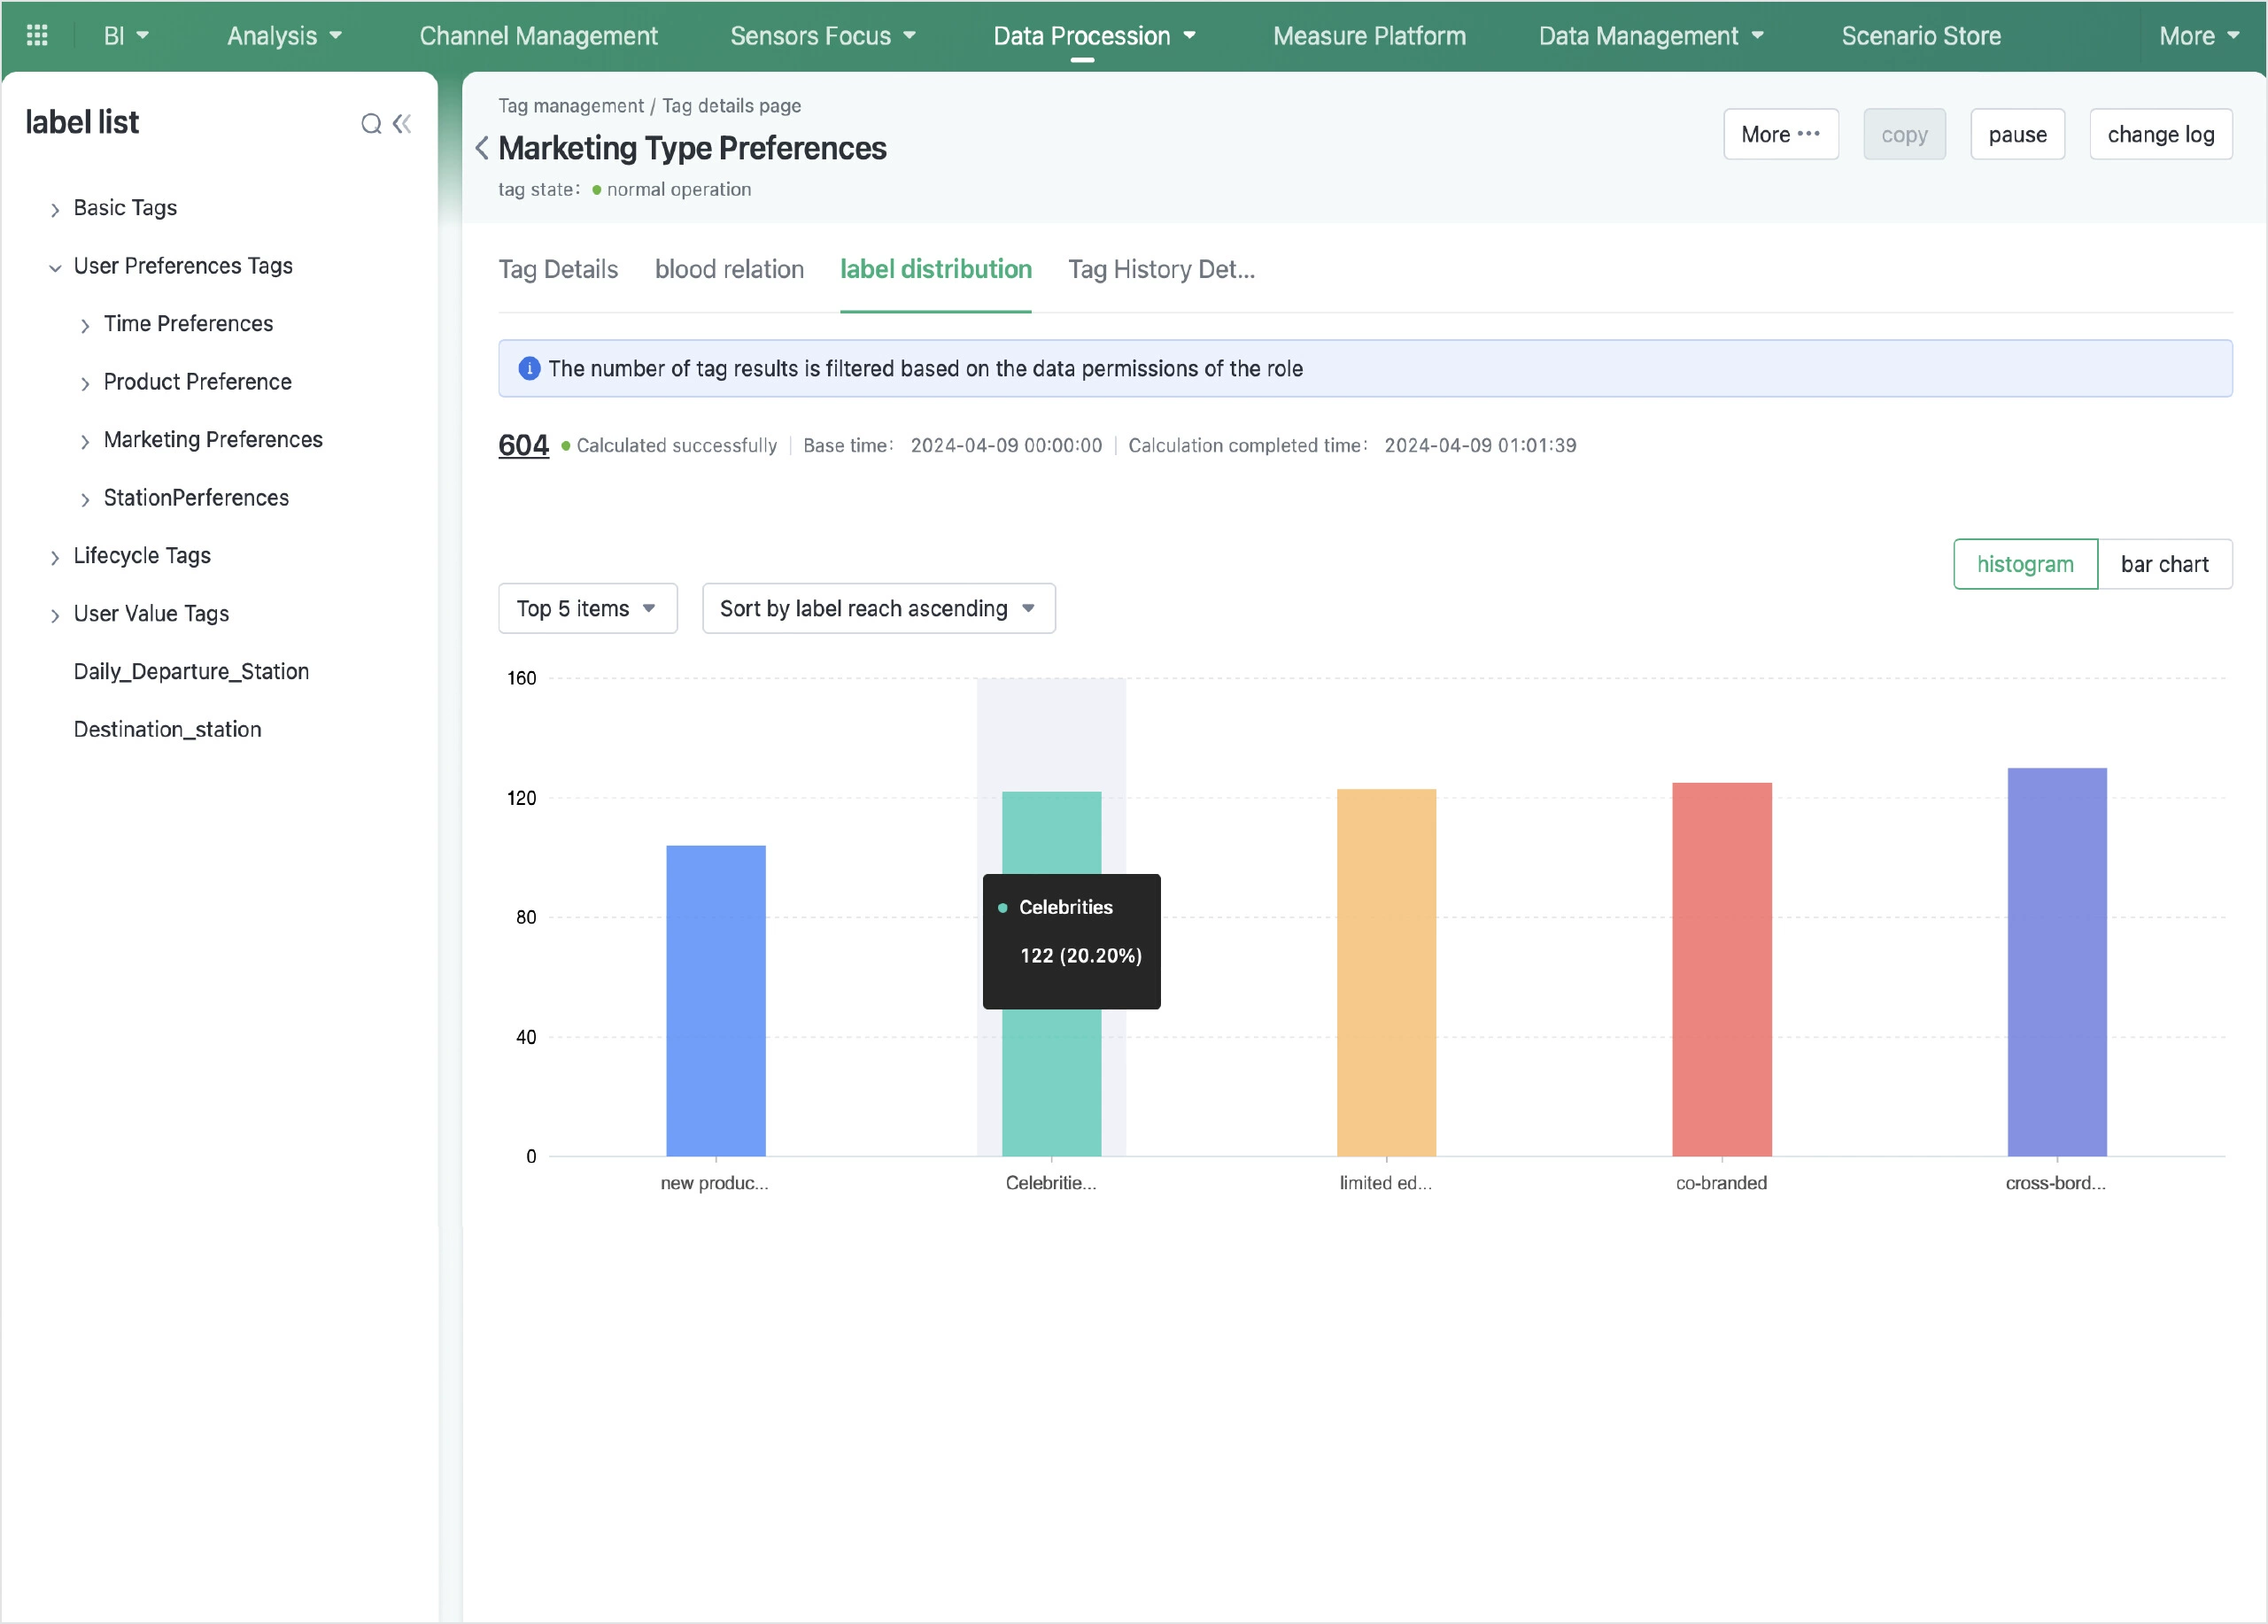Switch chart view to bar chart
This screenshot has height=1624, width=2268.
click(2164, 564)
